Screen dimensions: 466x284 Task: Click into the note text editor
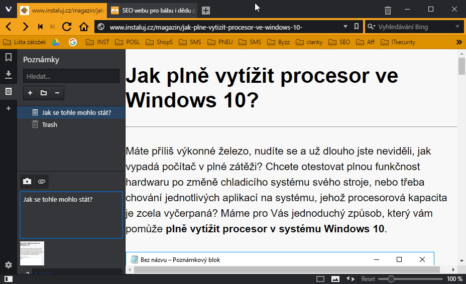71,215
